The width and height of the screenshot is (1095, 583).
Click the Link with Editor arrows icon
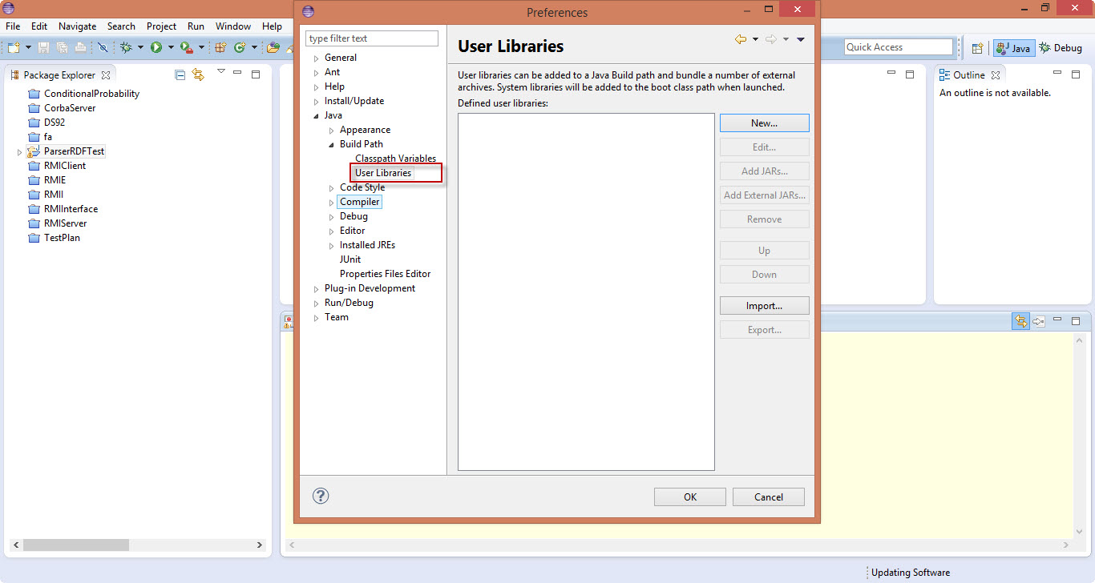tap(197, 74)
